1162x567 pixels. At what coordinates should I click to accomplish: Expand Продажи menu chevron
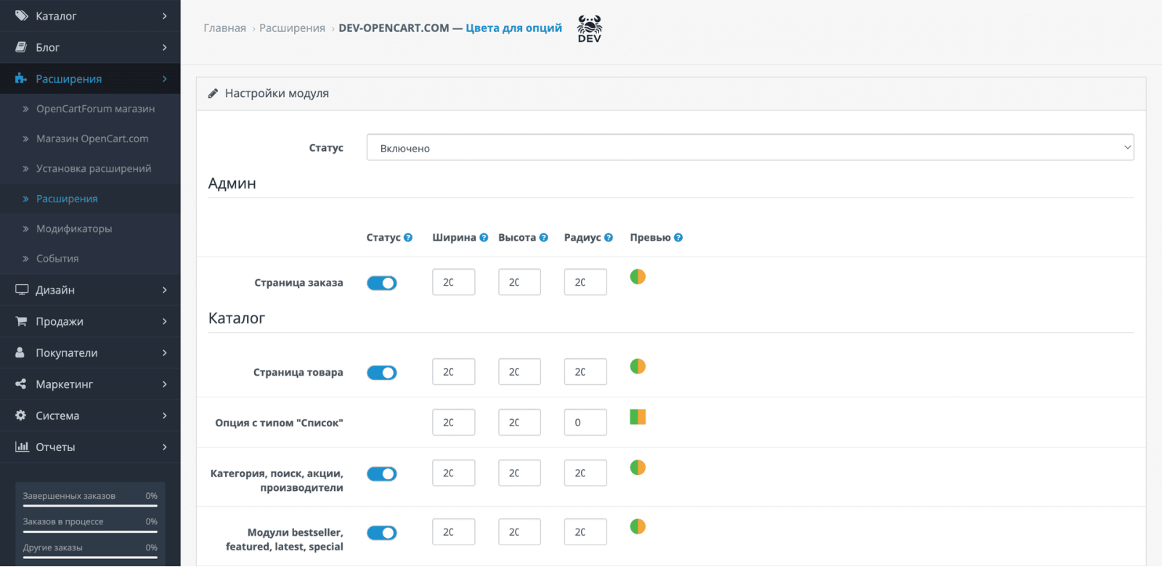(x=165, y=321)
